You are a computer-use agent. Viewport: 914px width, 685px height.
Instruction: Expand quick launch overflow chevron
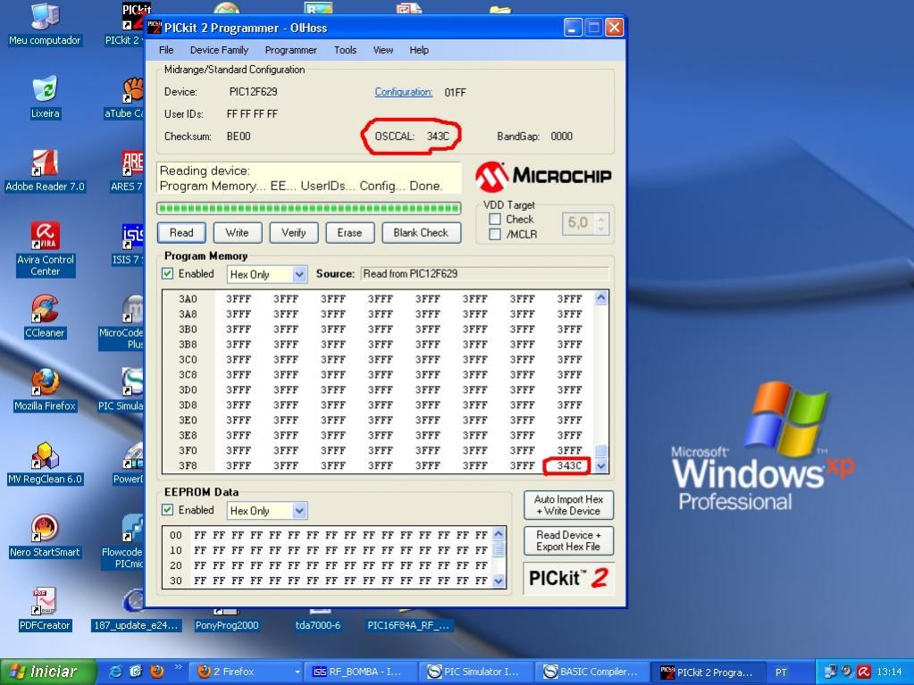pos(178,667)
